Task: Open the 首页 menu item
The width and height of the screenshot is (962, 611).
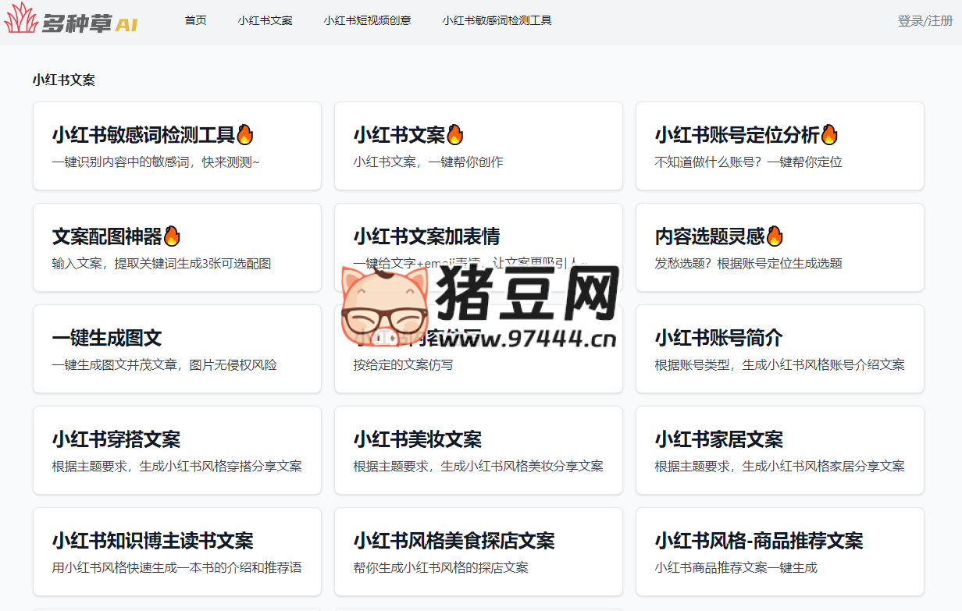Action: [x=196, y=20]
